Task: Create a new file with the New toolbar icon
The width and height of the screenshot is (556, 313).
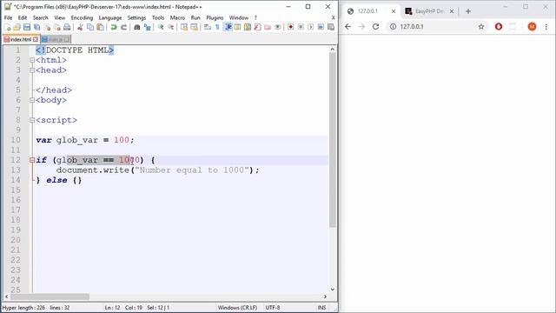Action: [8, 27]
